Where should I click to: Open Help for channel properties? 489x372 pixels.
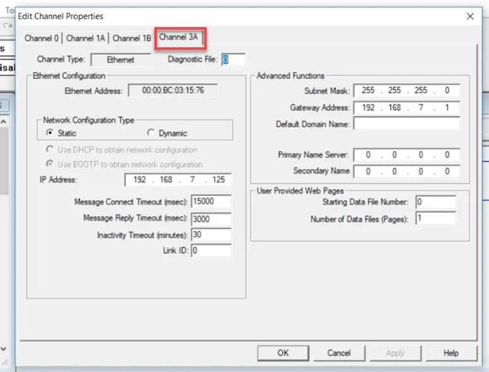coord(451,353)
